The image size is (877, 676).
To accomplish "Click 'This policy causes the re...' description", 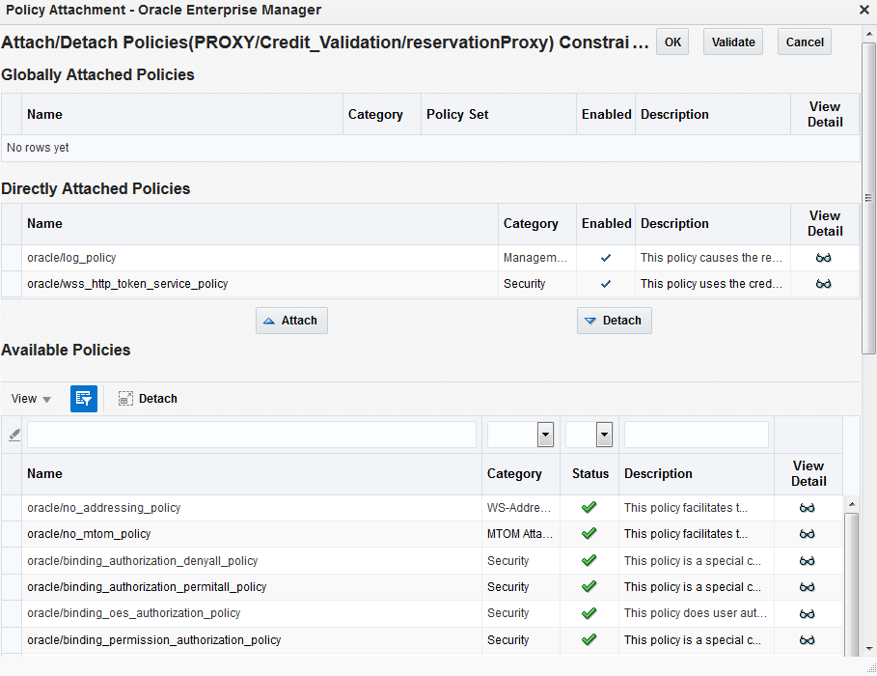I will (711, 258).
